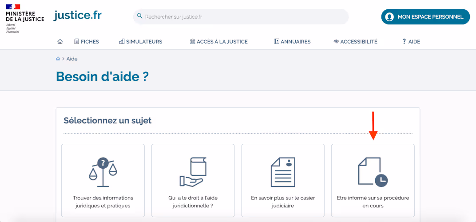Viewport: 476px width, 222px height.
Task: Click the home icon in the navigation bar
Action: pos(60,42)
